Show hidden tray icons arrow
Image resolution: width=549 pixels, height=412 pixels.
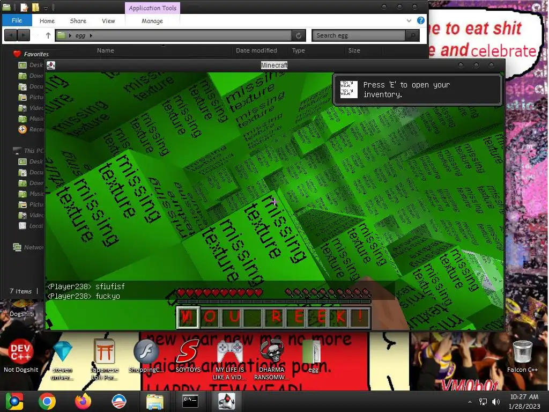click(x=470, y=402)
